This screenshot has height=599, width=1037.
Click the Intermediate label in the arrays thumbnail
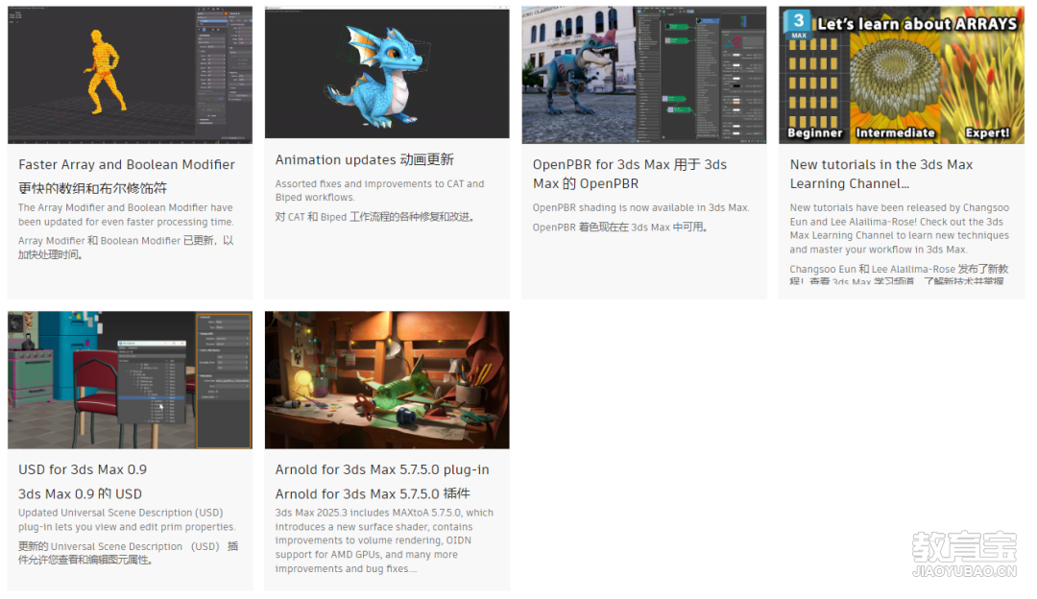pos(896,132)
